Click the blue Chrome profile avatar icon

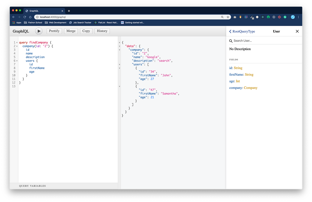pyautogui.click(x=293, y=17)
